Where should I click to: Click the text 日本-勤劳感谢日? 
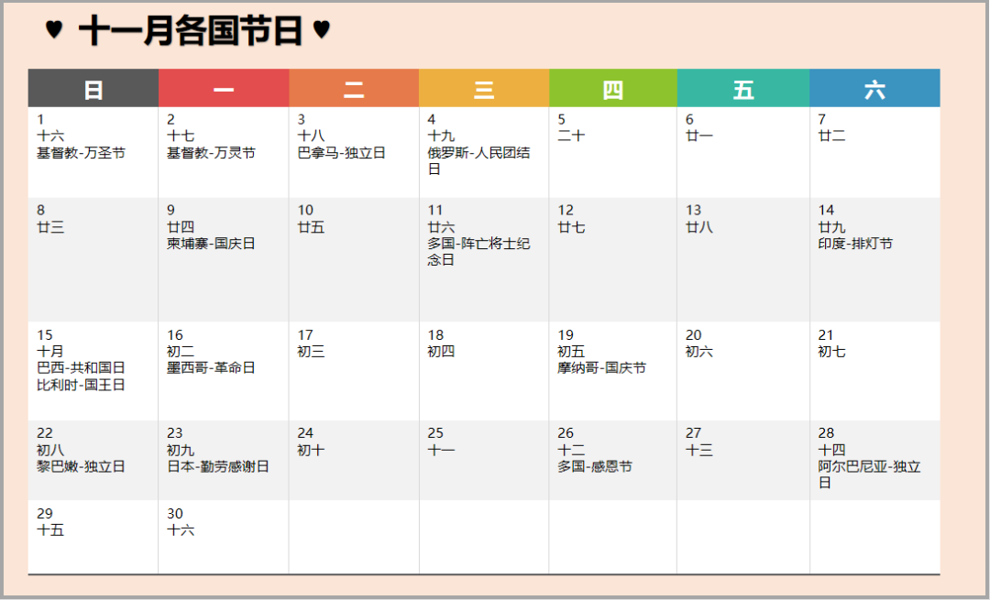point(218,466)
